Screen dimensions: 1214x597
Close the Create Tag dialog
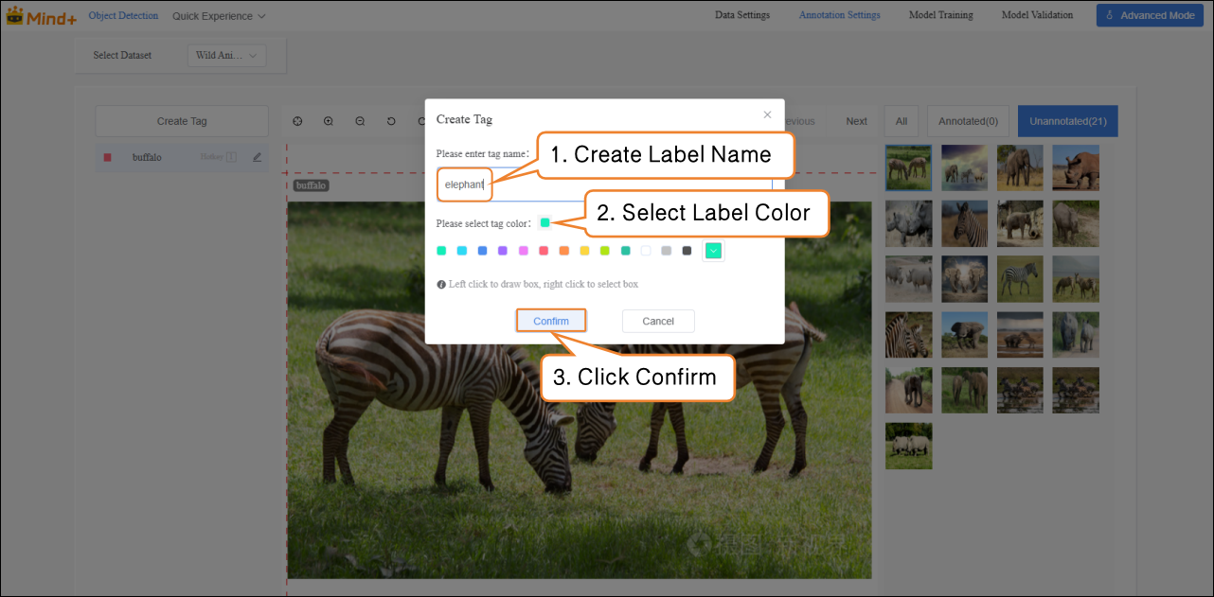(x=767, y=114)
